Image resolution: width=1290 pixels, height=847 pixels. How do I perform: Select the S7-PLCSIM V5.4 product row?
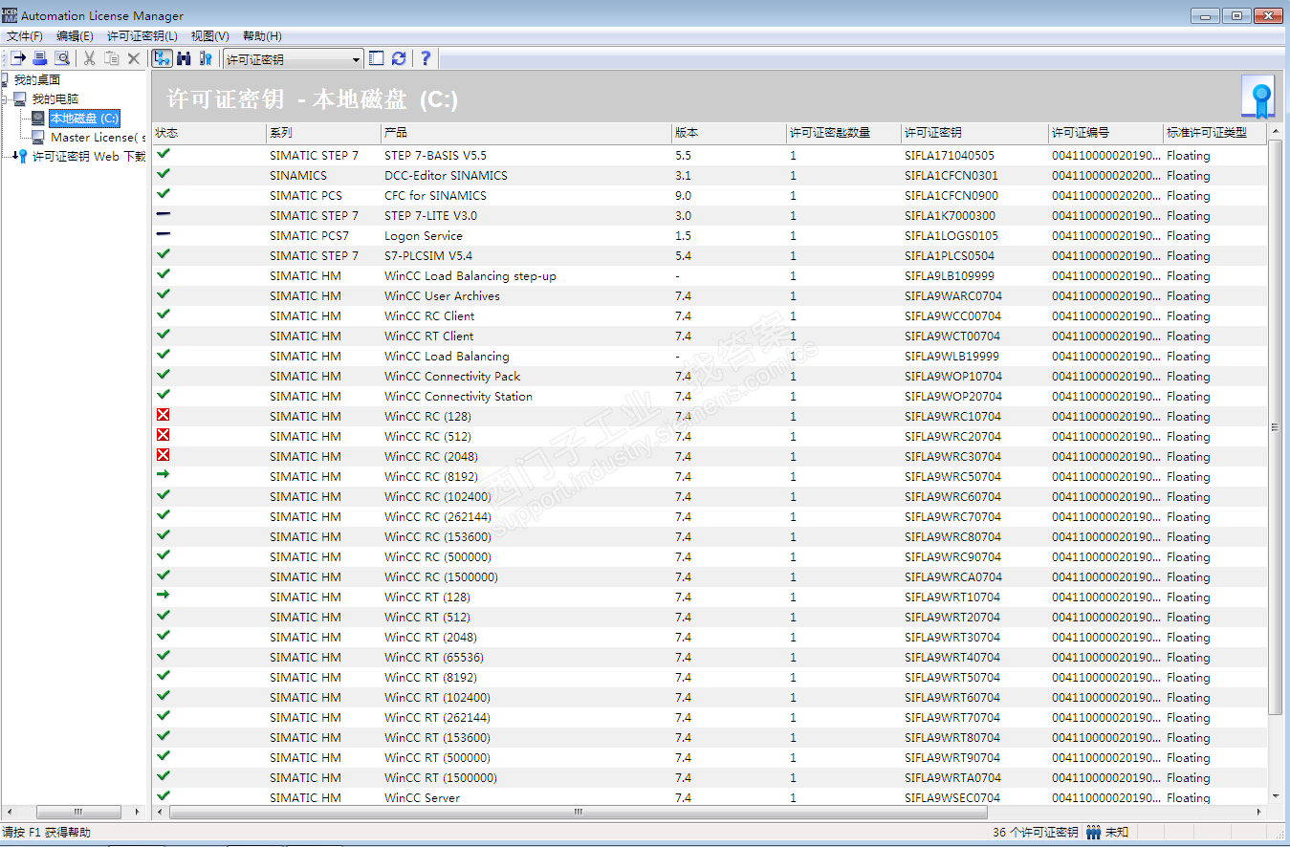point(710,255)
